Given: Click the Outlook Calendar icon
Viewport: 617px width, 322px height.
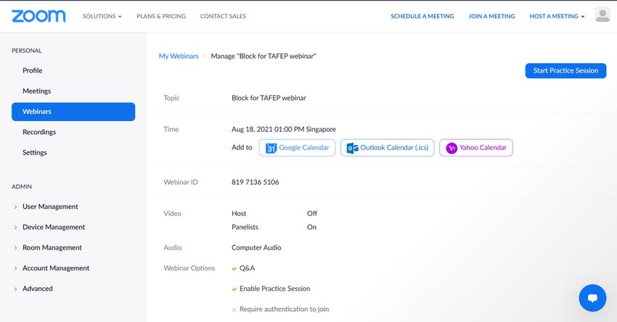Looking at the screenshot, I should click(353, 148).
